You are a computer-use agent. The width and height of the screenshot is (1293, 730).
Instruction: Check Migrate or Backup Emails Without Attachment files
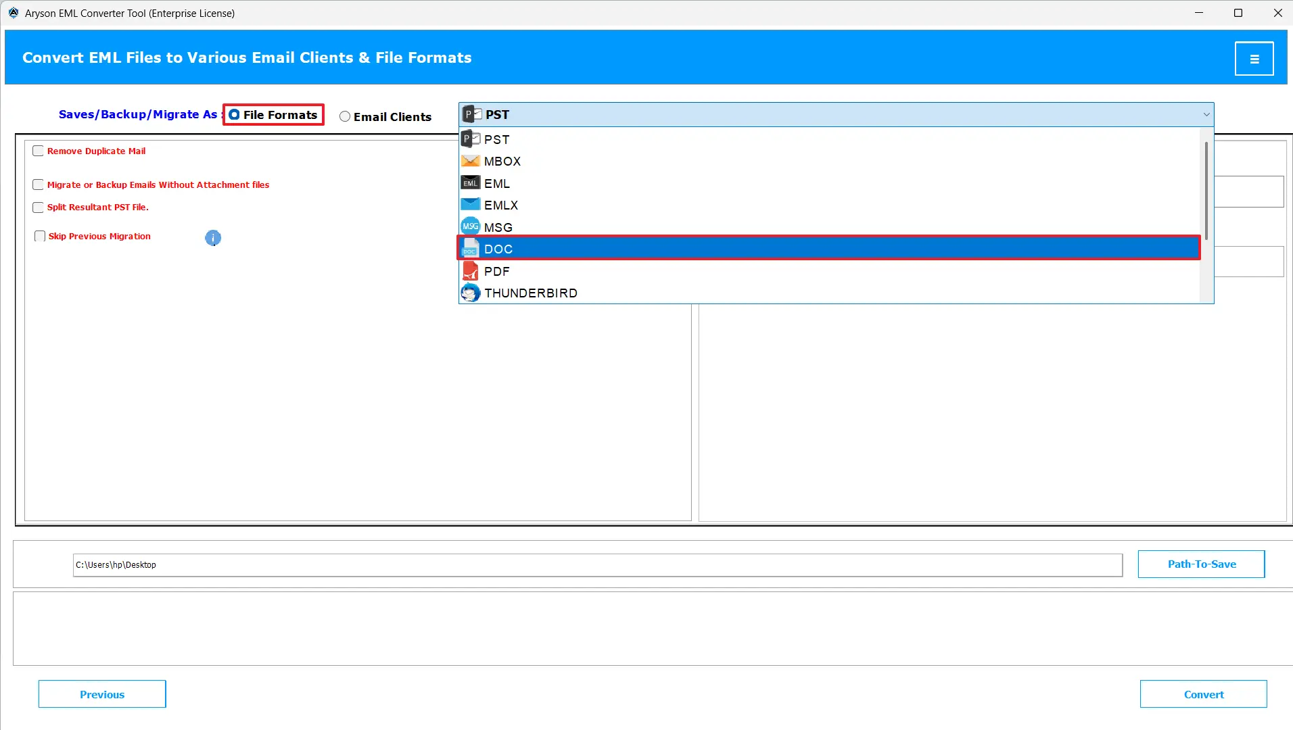[x=39, y=184]
